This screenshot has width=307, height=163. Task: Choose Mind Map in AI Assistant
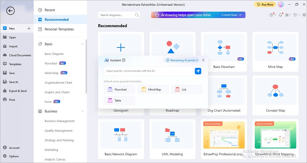[x=153, y=89]
